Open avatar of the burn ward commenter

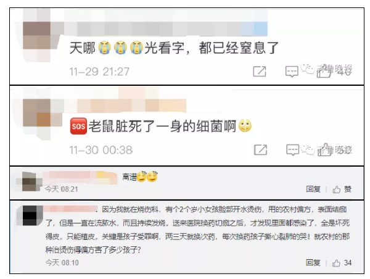[30, 215]
